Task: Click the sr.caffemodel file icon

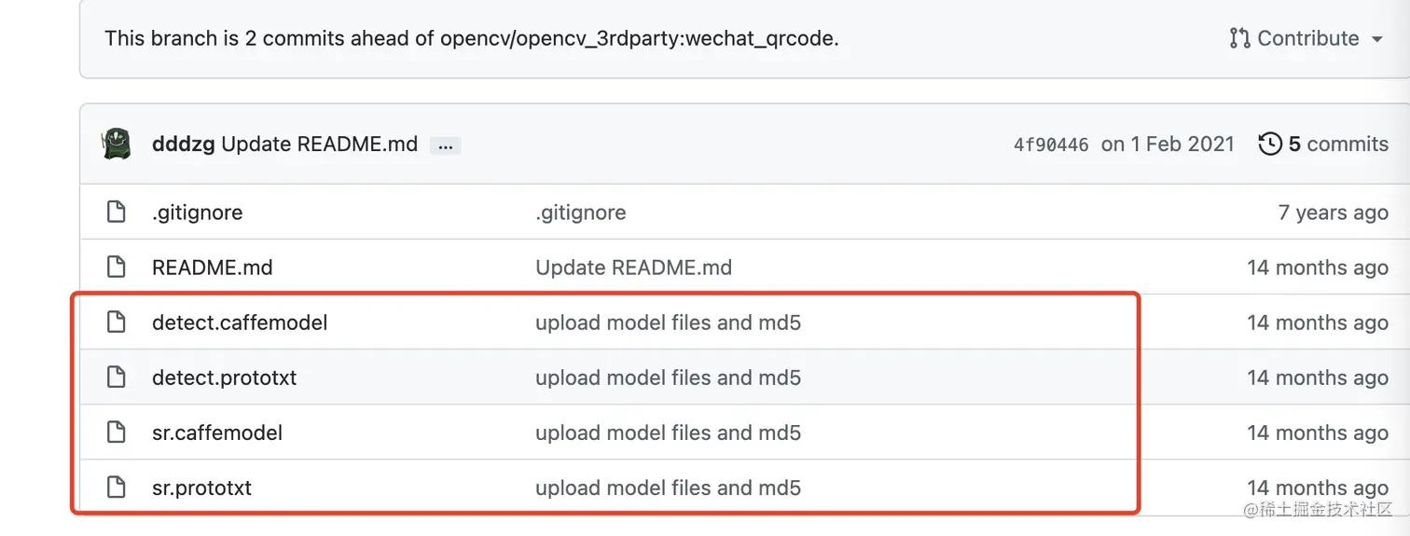Action: coord(117,433)
